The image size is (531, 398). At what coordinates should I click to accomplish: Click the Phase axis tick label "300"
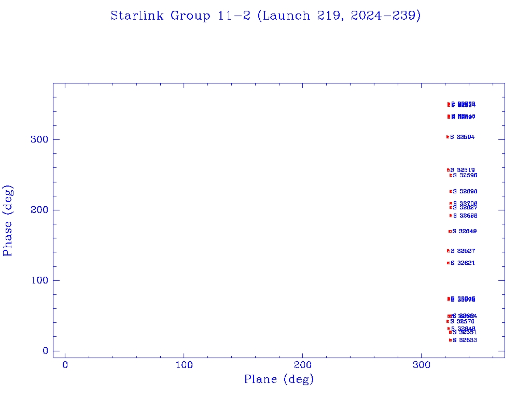[x=39, y=140]
